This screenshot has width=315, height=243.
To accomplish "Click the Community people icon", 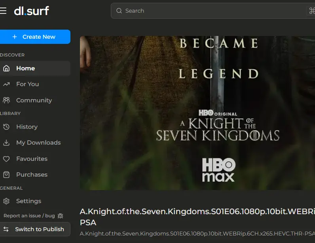I will 6,100.
